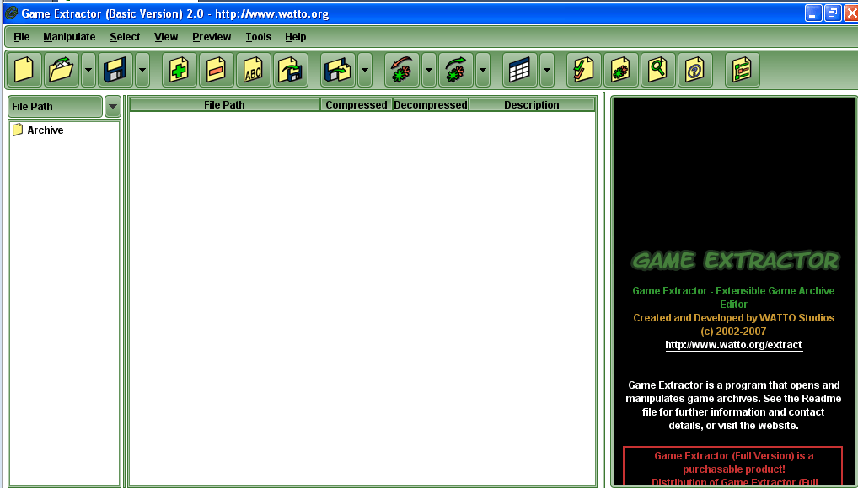Select the Archive folder in the tree
Image resolution: width=858 pixels, height=488 pixels.
click(x=38, y=130)
